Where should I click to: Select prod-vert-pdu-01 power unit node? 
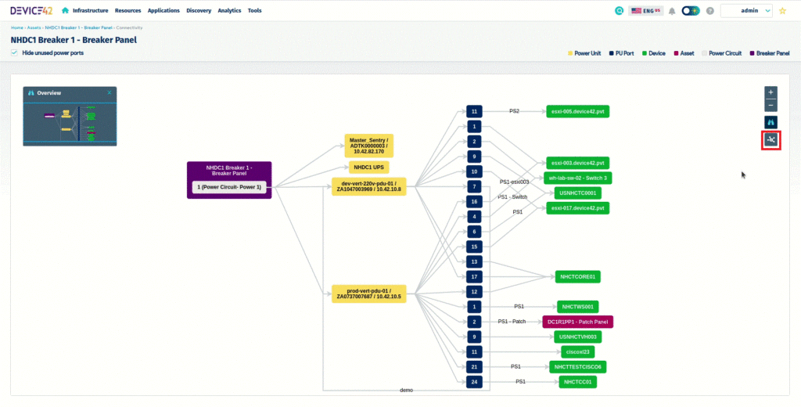point(369,294)
